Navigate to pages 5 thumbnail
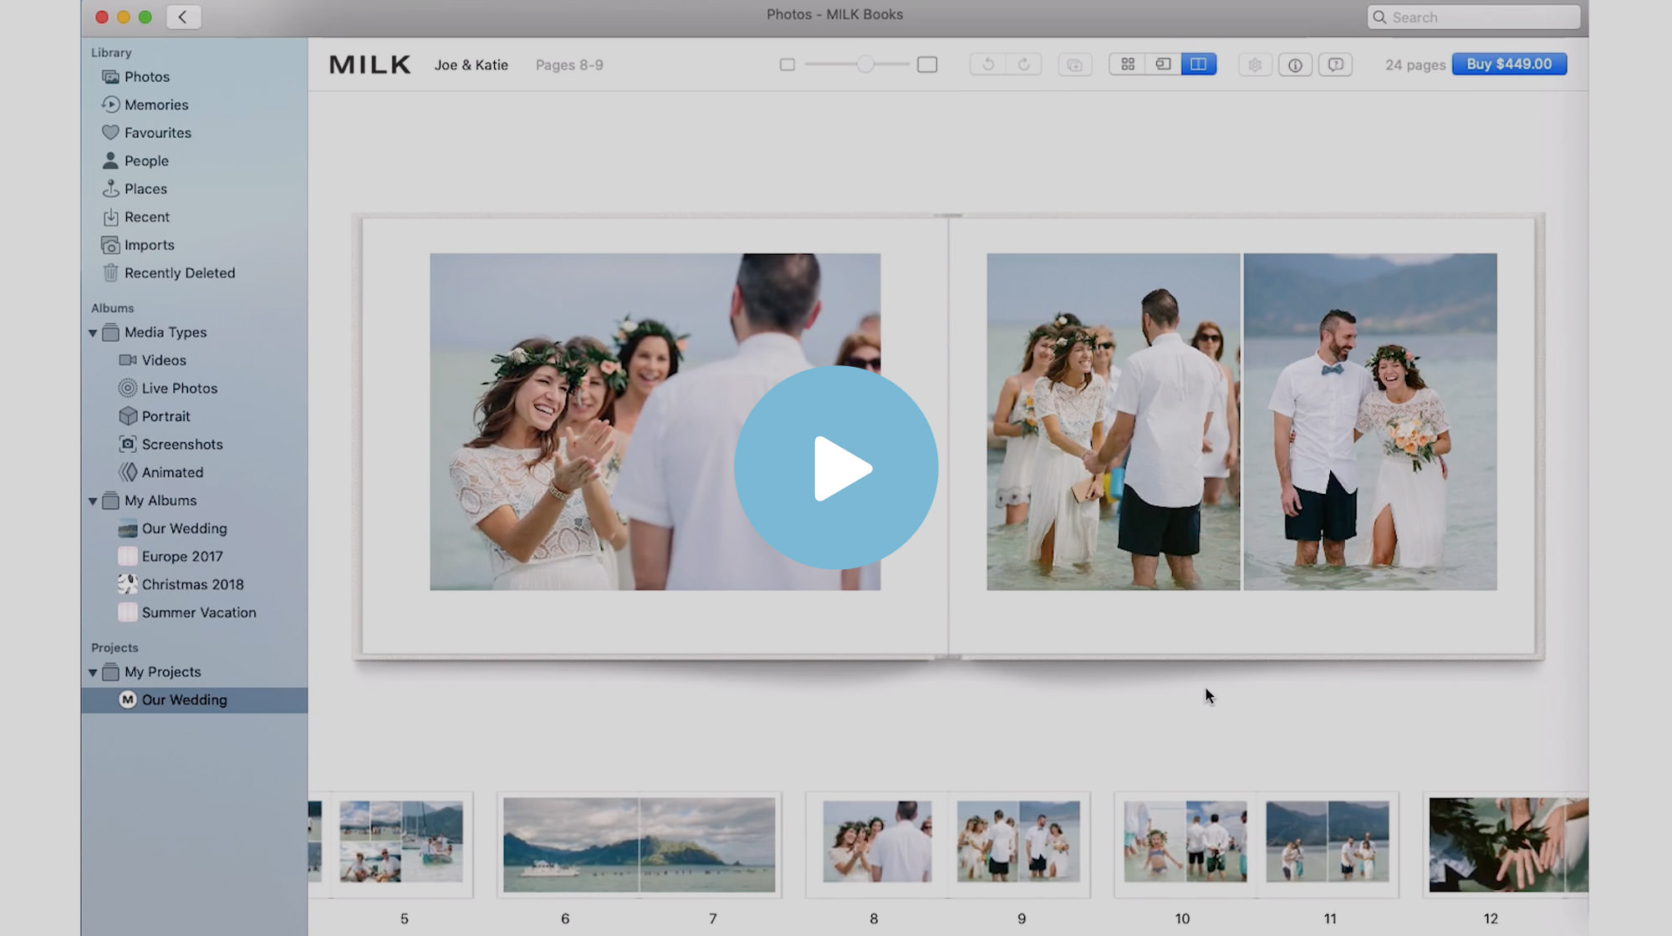 [403, 844]
